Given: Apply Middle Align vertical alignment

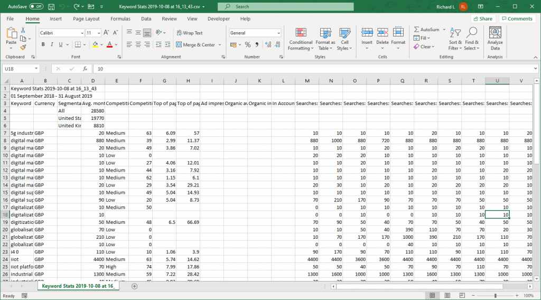Looking at the screenshot, I should click(138, 33).
